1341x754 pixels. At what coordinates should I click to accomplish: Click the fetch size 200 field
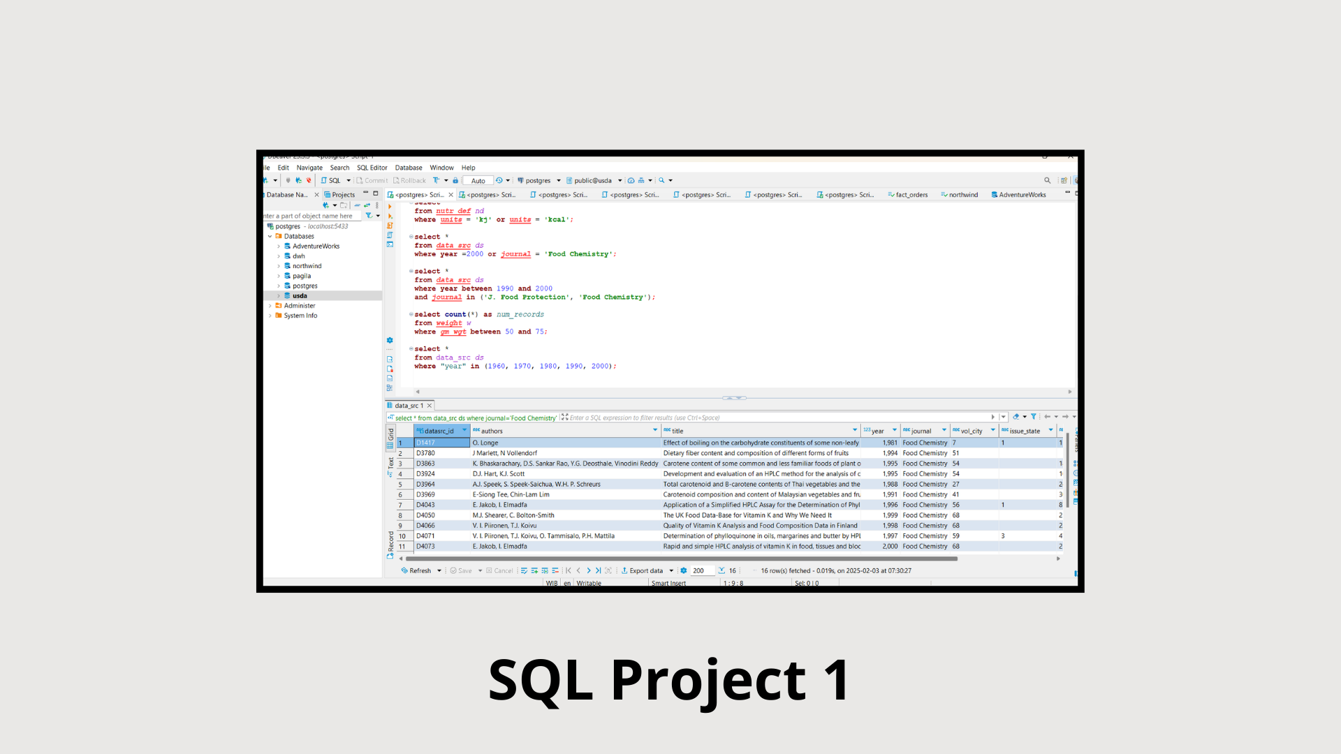[702, 571]
